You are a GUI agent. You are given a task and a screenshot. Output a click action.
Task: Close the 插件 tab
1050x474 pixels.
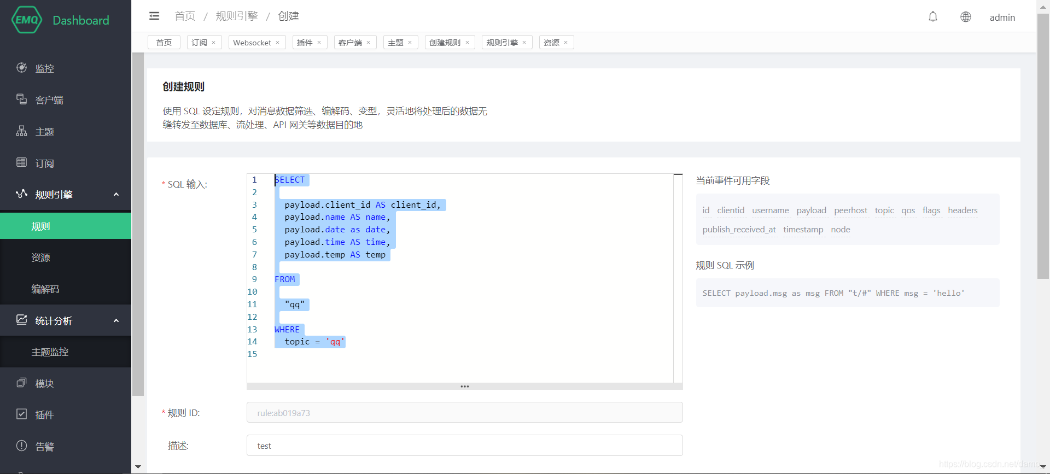(319, 43)
